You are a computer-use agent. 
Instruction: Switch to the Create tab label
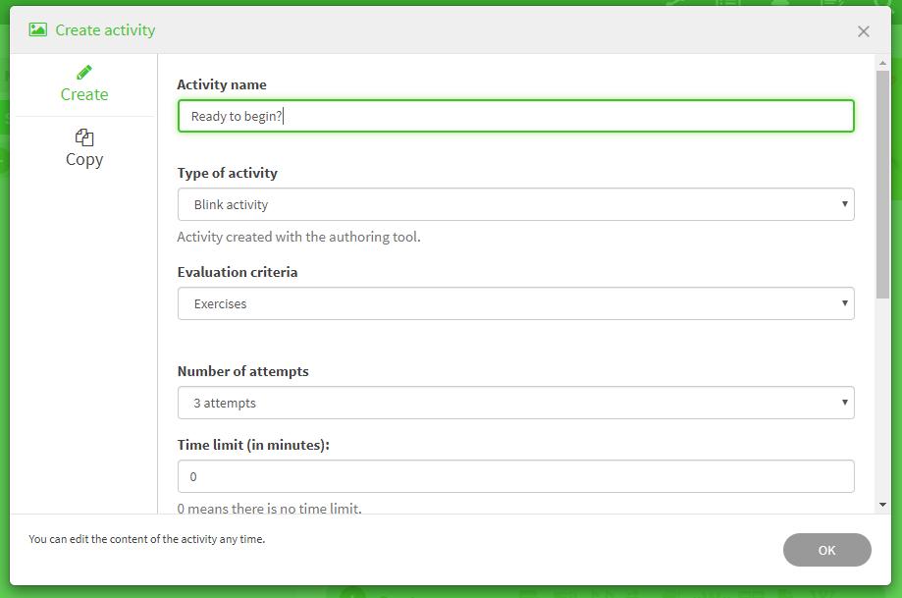coord(84,94)
